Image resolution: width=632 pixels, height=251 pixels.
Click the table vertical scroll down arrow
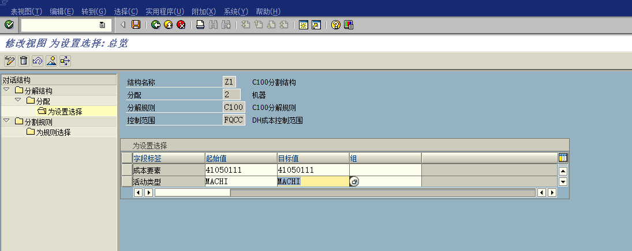click(563, 182)
